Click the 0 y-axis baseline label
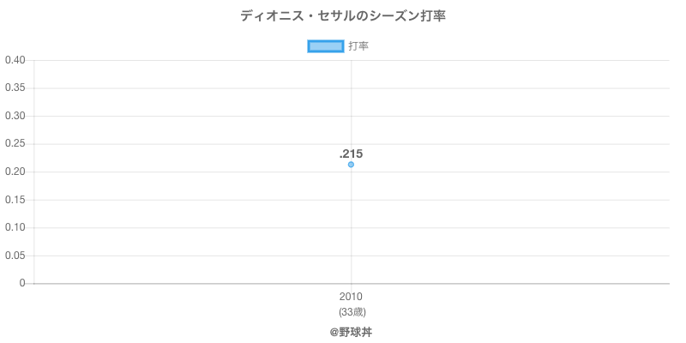This screenshot has width=686, height=343. click(23, 283)
